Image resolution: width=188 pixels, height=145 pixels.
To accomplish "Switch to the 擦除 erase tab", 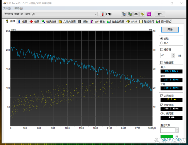I will pyautogui.click(x=83, y=22).
